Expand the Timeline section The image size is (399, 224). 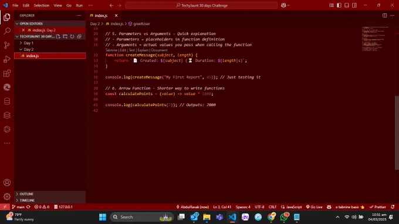coord(50,201)
